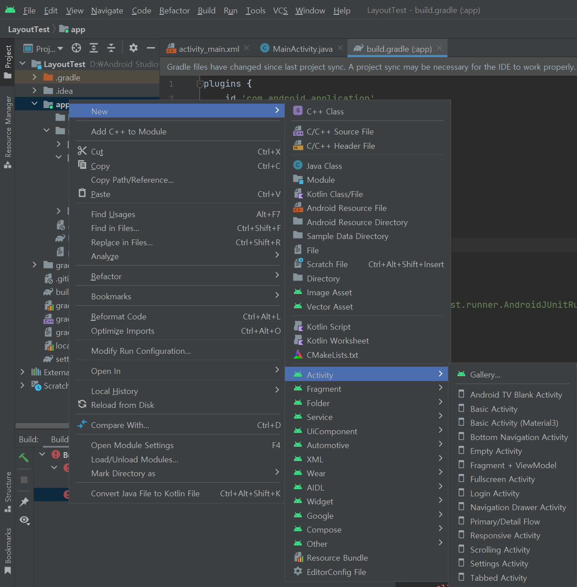Choose Navigation Drawer Activity
Image resolution: width=577 pixels, height=587 pixels.
[x=513, y=507]
